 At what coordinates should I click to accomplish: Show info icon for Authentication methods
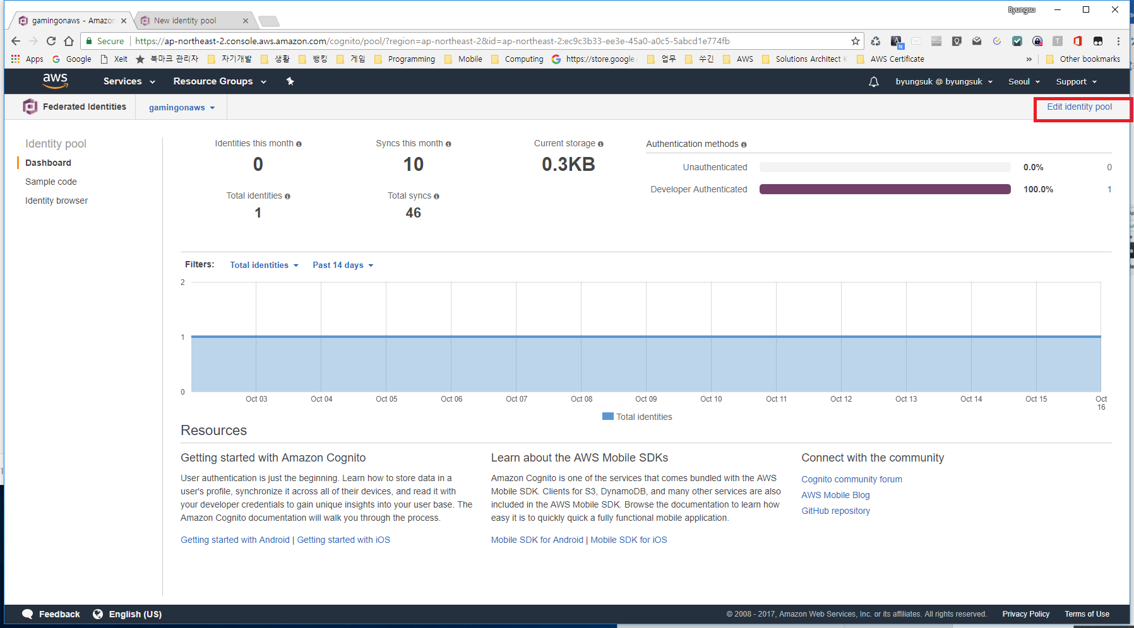(x=744, y=145)
